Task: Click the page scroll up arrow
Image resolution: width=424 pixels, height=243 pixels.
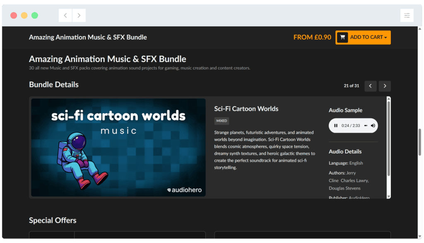Action: [420, 29]
